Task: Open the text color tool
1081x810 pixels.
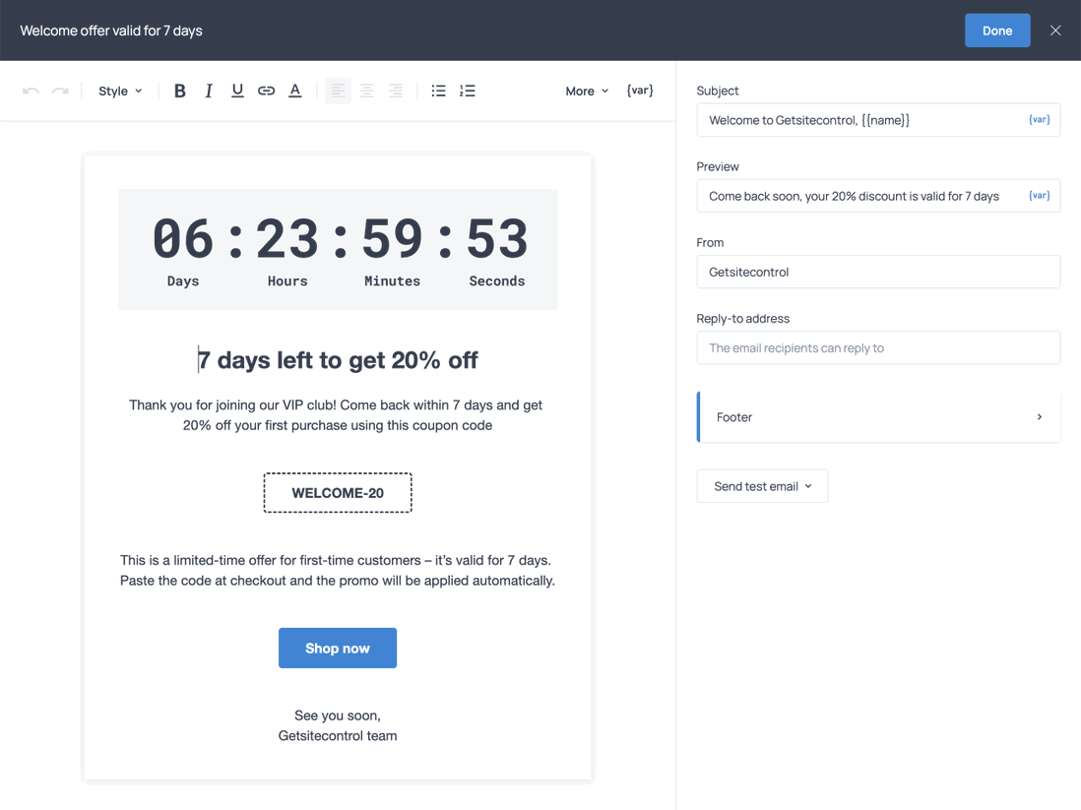Action: (294, 90)
